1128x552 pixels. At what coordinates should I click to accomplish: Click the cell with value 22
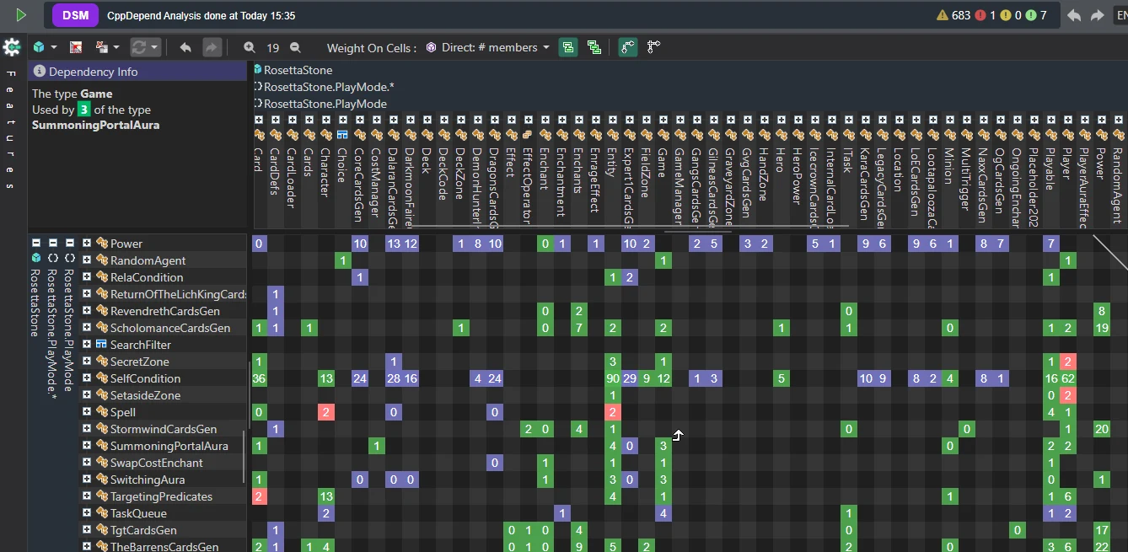[1102, 546]
